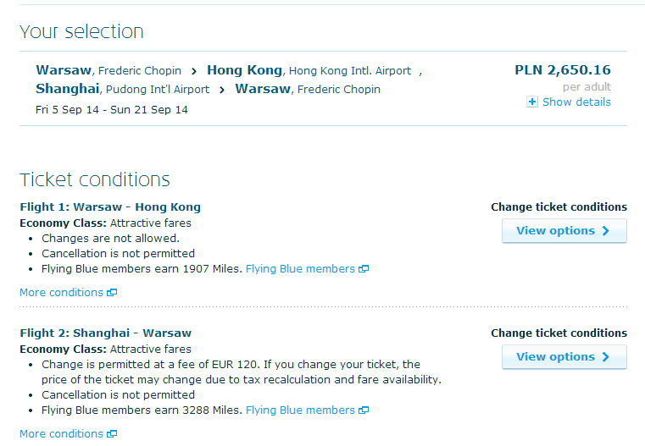
Task: Open More conditions link for Flight 1
Action: pos(61,293)
